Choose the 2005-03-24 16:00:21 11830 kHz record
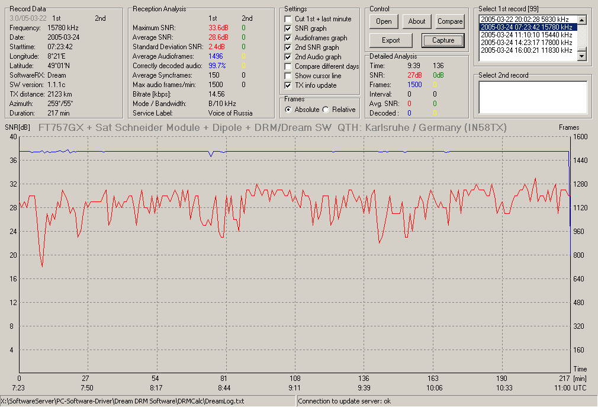 (528, 50)
